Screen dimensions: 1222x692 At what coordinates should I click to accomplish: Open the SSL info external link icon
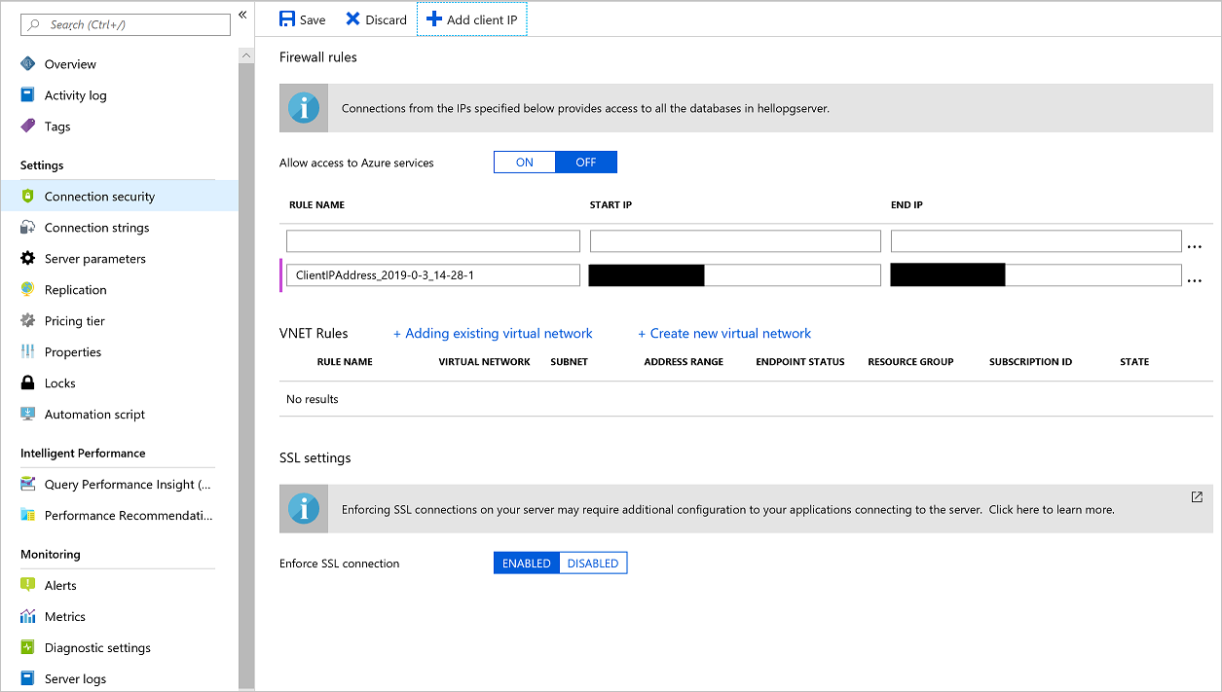pos(1197,496)
